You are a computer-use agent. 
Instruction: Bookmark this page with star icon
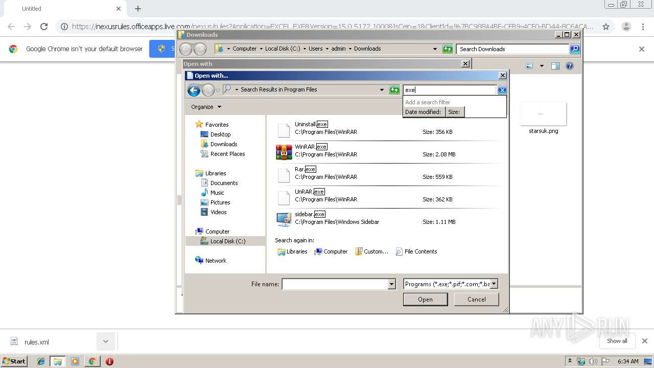coord(606,27)
